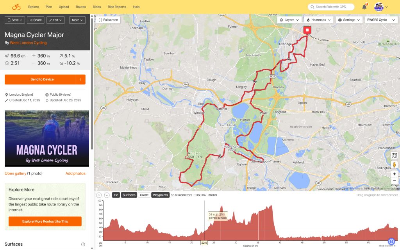
Task: Zoom in on the map
Action: [394, 174]
